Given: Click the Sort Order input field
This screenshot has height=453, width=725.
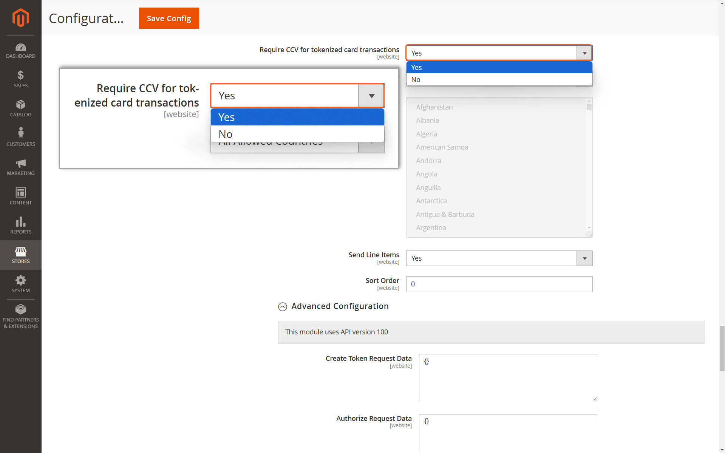Looking at the screenshot, I should (x=499, y=284).
